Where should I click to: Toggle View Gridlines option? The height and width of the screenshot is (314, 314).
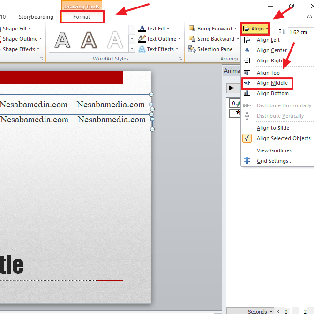[x=274, y=150]
